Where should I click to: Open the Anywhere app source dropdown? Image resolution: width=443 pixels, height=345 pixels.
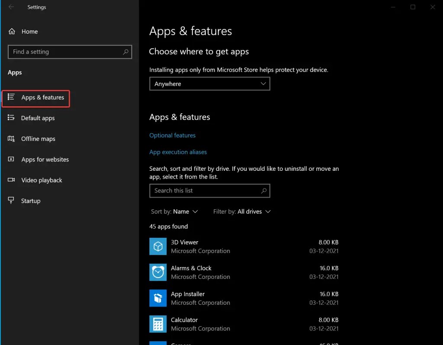pyautogui.click(x=209, y=83)
